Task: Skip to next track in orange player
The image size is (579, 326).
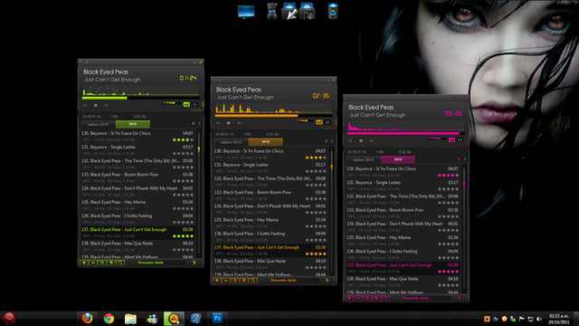Action: click(239, 123)
